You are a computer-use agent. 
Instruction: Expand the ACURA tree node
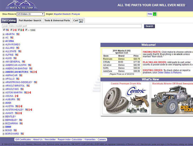pos(4,41)
